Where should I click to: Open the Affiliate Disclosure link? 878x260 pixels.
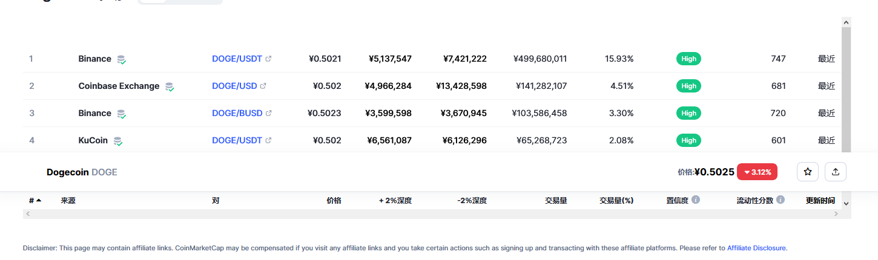coord(756,248)
